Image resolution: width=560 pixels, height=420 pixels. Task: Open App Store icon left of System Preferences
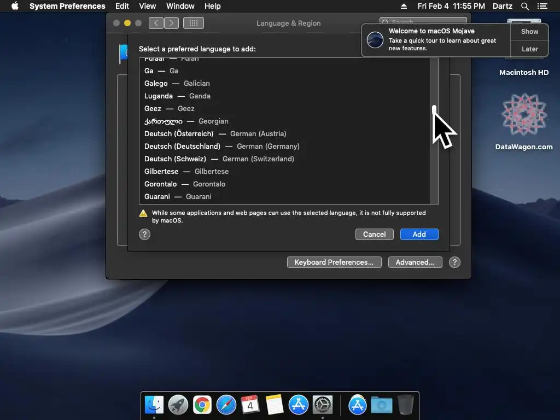[x=298, y=405]
